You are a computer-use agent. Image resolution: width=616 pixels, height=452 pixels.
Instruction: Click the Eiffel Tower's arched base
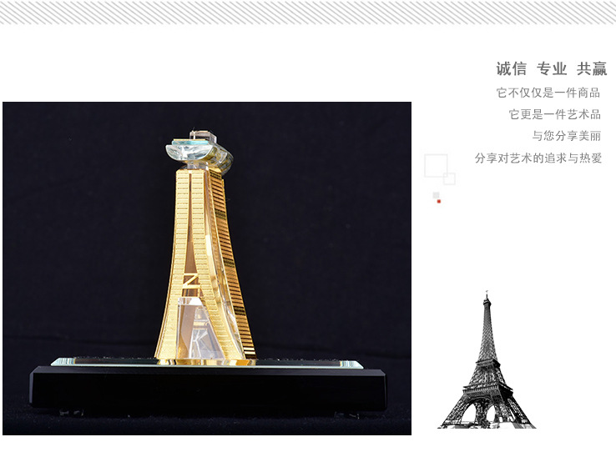click(x=487, y=410)
